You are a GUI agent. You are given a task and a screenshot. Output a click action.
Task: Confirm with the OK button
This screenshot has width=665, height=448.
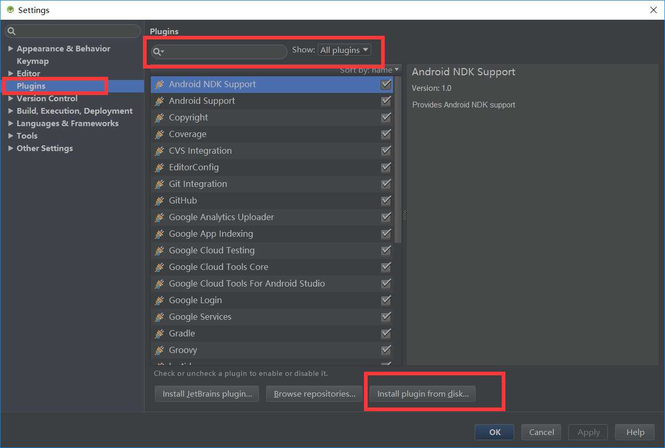(x=494, y=432)
